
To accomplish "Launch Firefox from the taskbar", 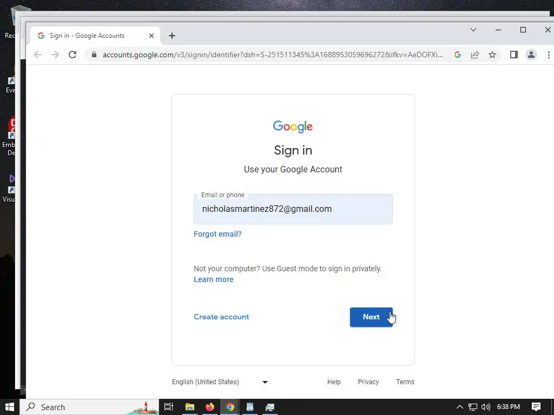I will (x=210, y=407).
